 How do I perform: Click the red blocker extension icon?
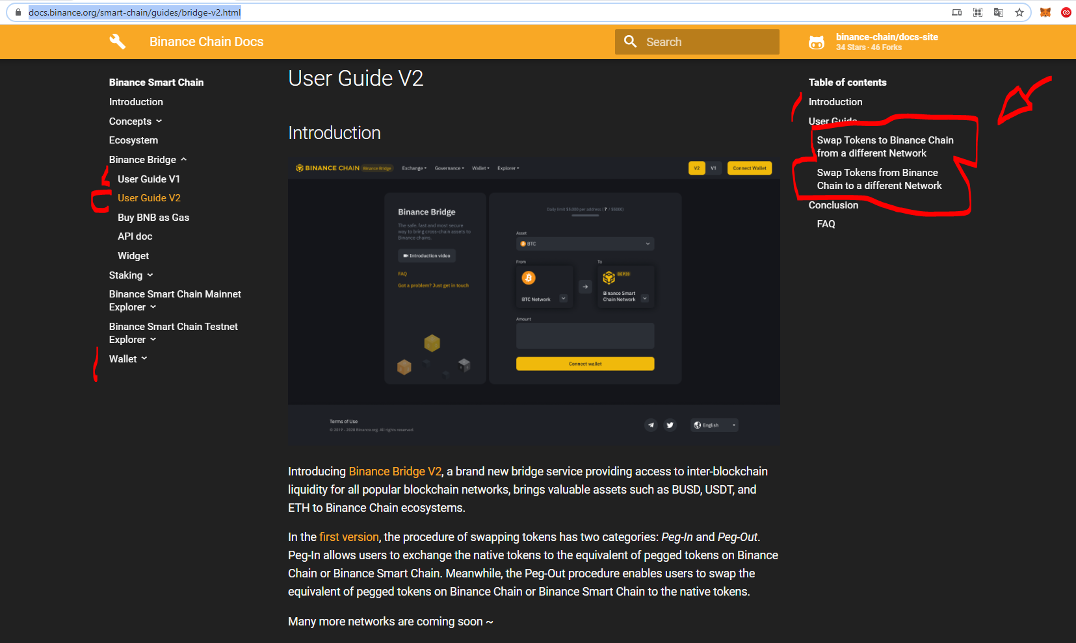1066,12
